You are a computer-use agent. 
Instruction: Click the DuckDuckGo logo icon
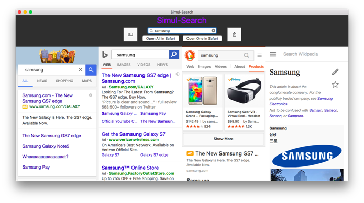point(190,55)
